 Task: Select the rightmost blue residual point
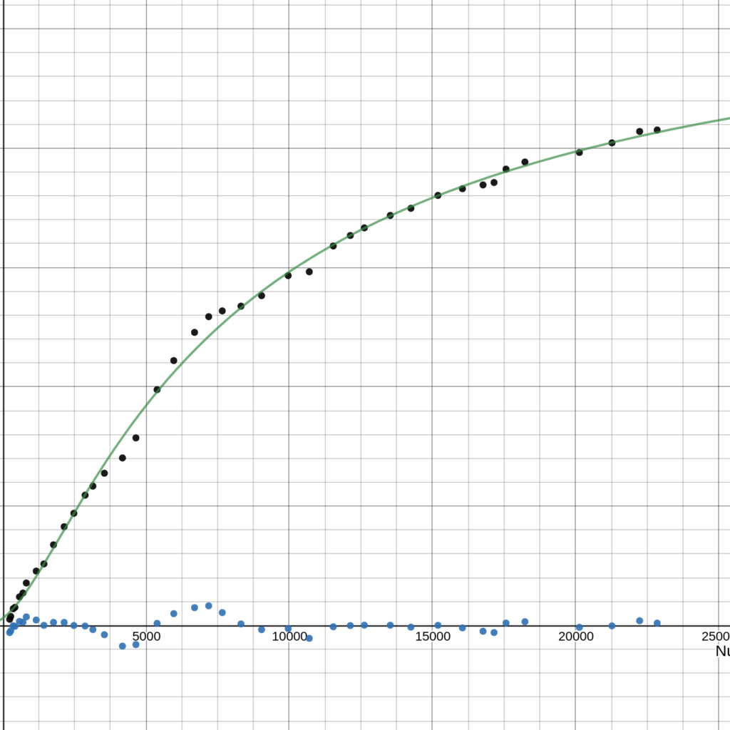pos(657,623)
